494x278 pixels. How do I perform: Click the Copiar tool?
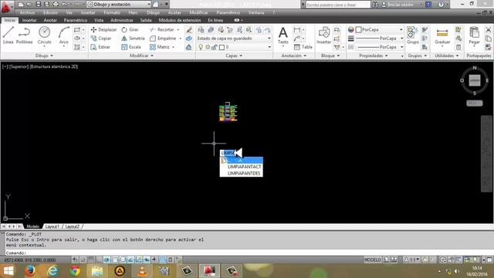101,38
